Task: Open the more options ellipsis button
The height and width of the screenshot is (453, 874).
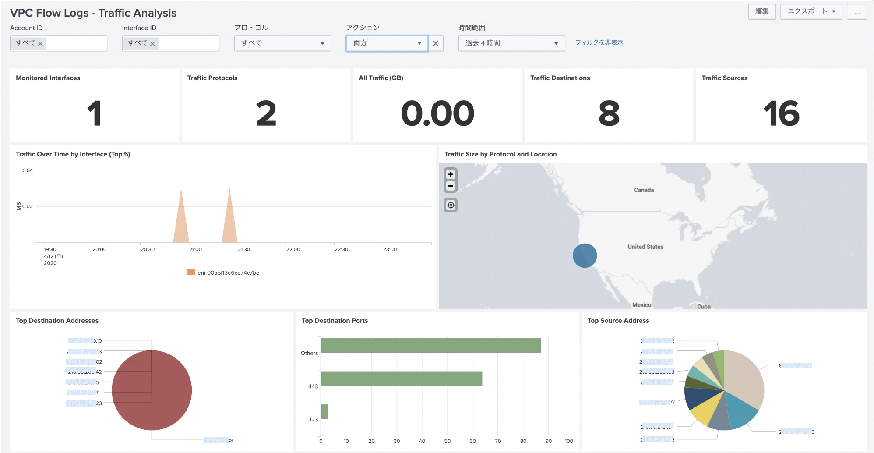Action: [857, 12]
